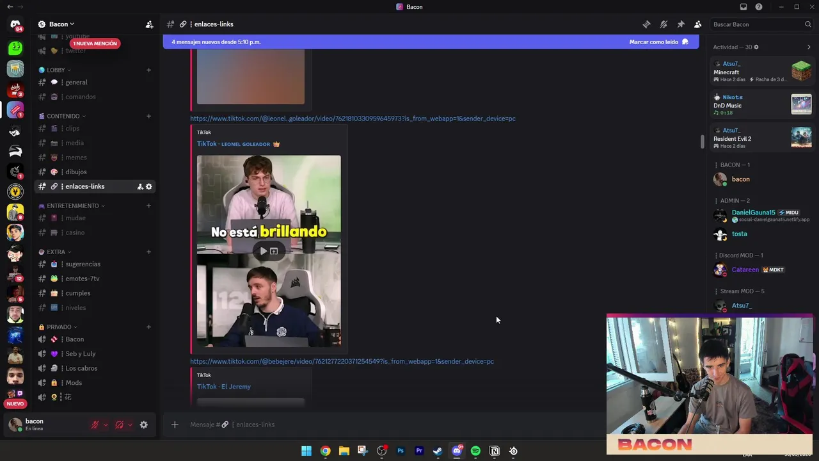Image resolution: width=819 pixels, height=461 pixels.
Task: Open the emotes-7tv channel
Action: pos(95,279)
